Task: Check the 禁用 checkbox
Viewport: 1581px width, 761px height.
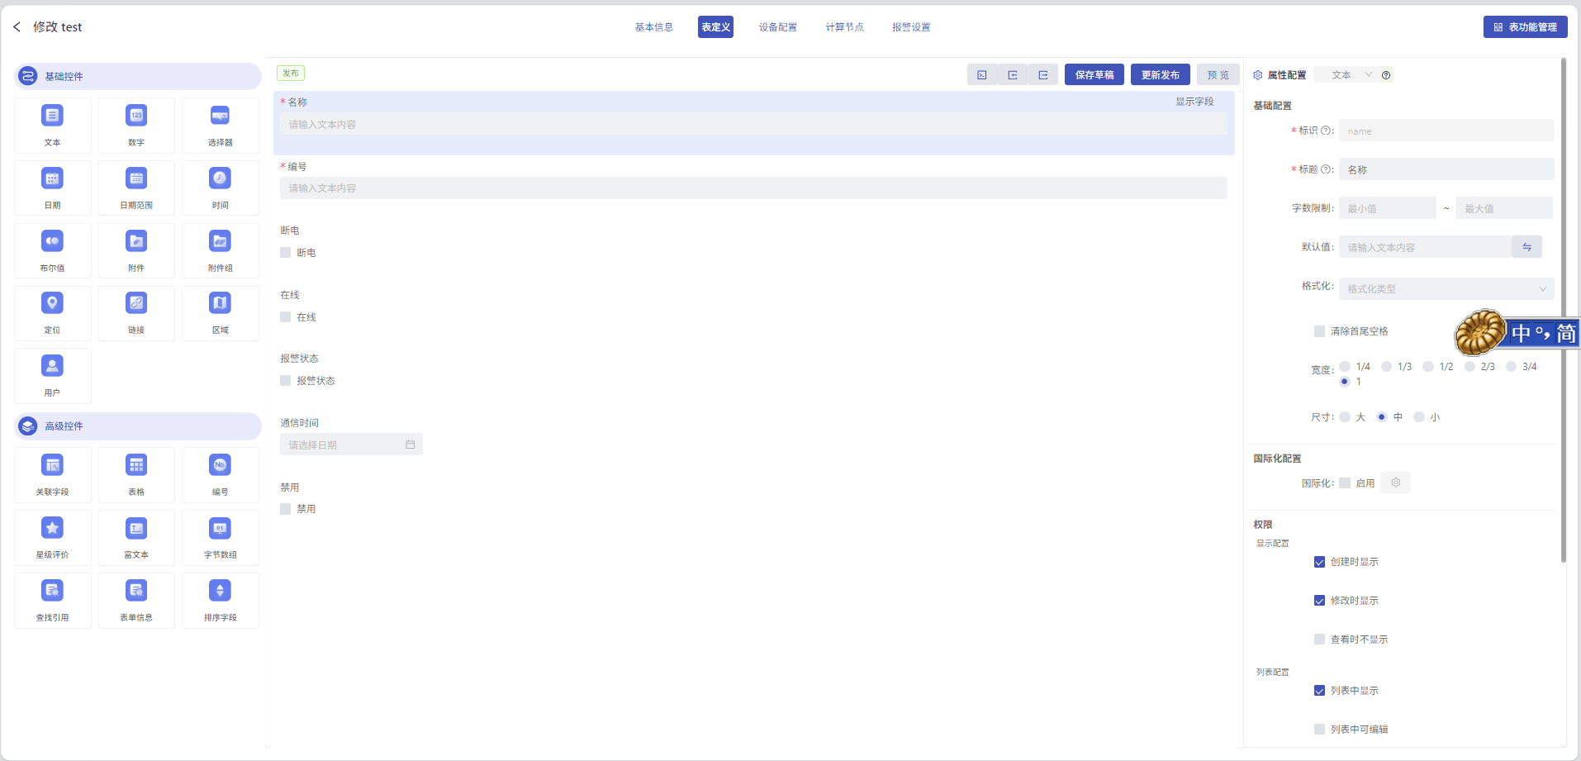Action: 285,509
